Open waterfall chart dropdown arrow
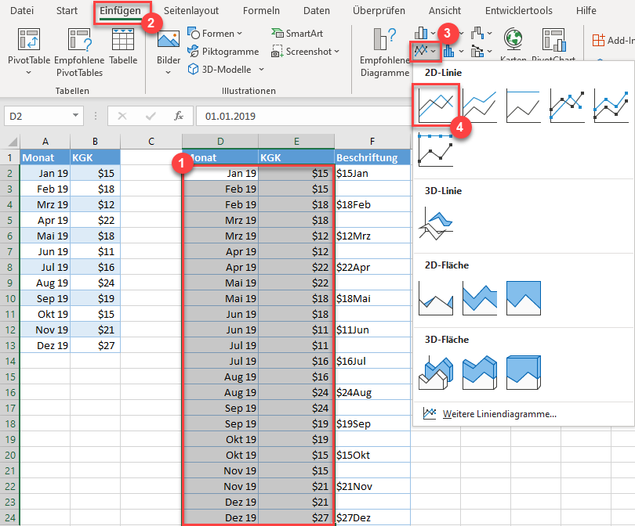Viewport: 635px width, 526px height. pos(490,34)
